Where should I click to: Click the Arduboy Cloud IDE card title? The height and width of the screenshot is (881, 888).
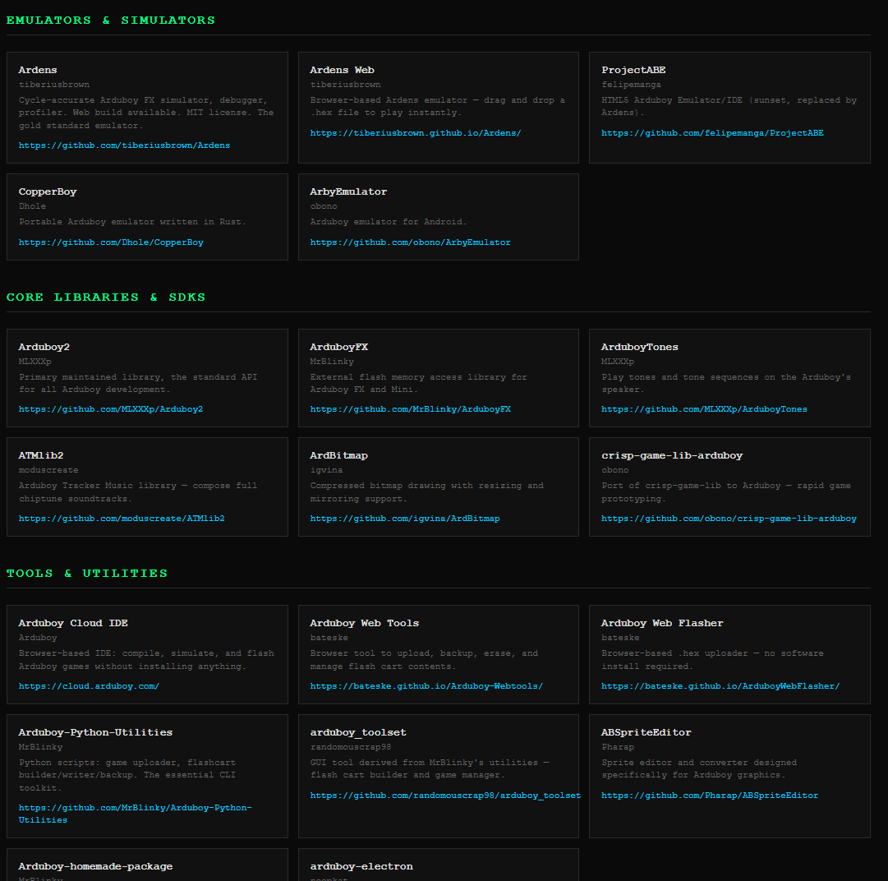click(x=73, y=623)
